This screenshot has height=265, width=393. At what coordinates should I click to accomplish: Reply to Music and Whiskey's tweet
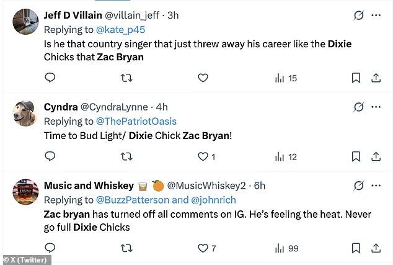[x=50, y=248]
